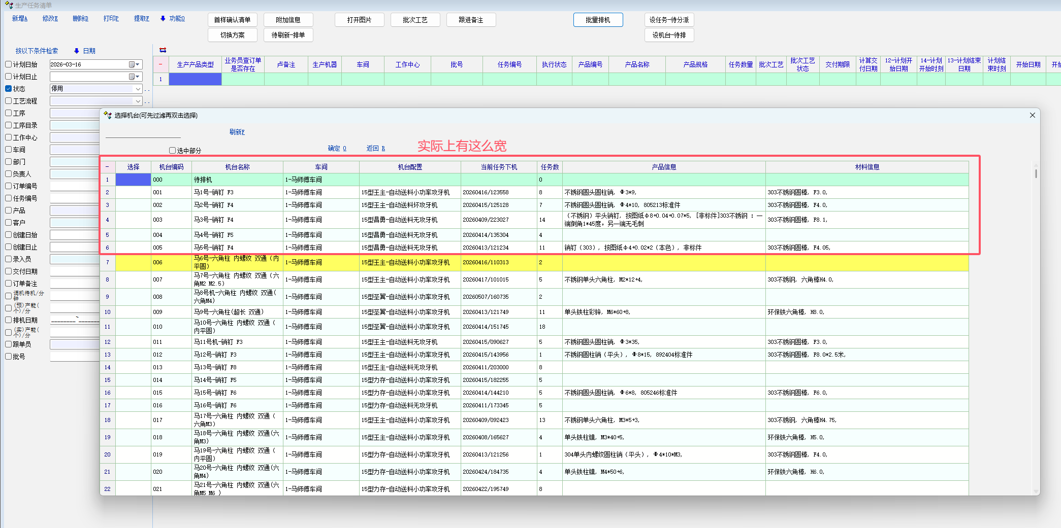The width and height of the screenshot is (1061, 528).
Task: Check the 计划日始 filter checkbox
Action: [9, 64]
